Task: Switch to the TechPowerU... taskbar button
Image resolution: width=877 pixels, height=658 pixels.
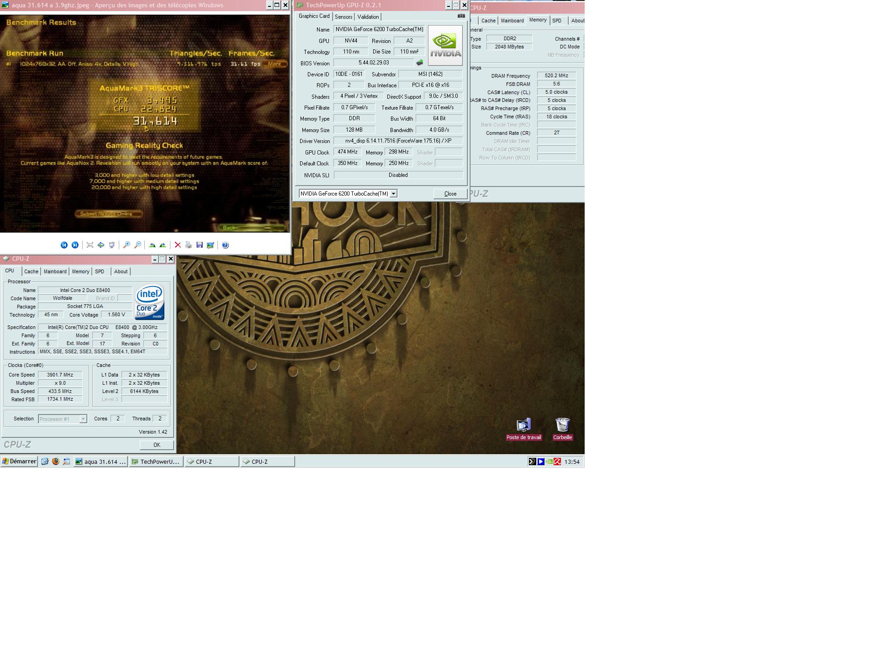Action: (156, 462)
